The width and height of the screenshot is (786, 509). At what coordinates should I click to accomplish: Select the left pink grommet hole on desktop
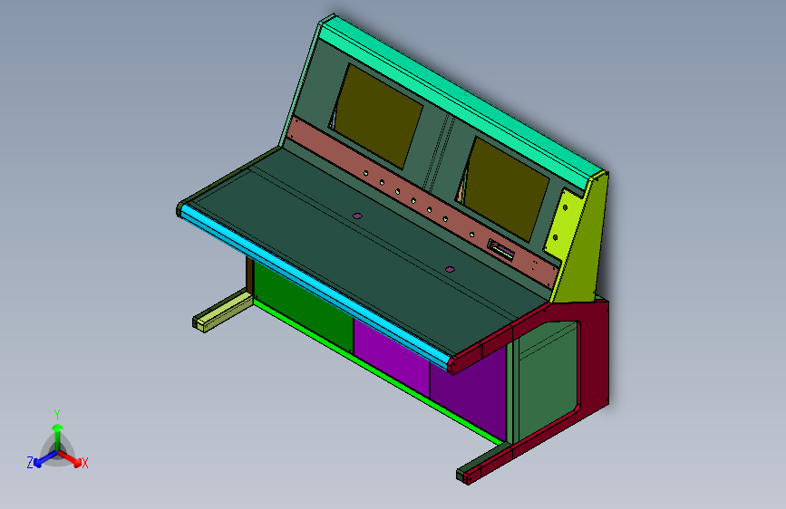coord(357,216)
